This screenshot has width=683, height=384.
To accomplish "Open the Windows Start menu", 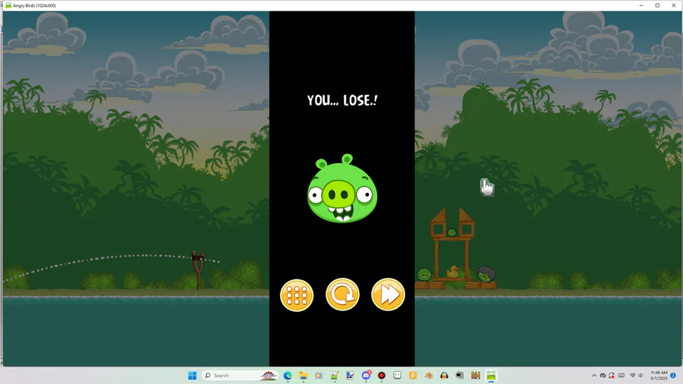I will point(192,376).
